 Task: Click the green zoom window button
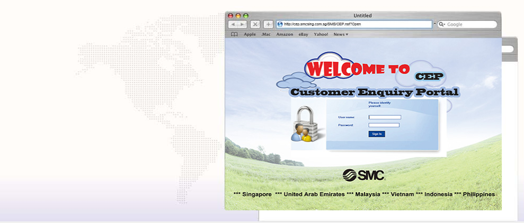click(x=246, y=16)
